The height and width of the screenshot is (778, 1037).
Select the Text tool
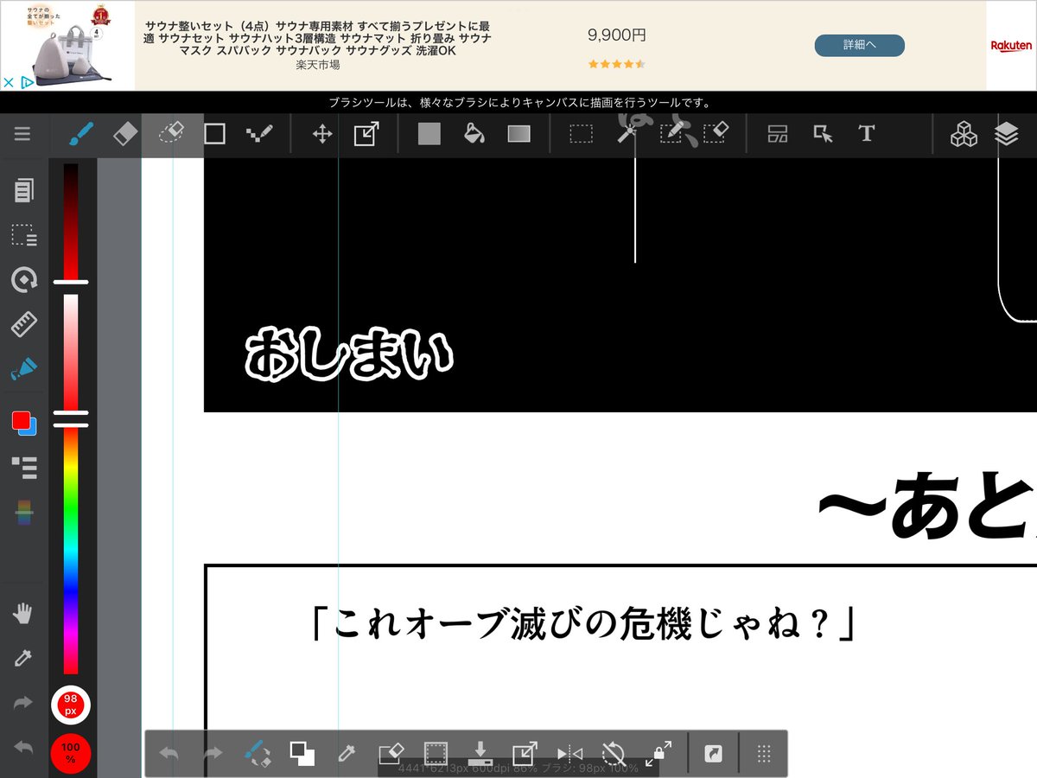(867, 134)
